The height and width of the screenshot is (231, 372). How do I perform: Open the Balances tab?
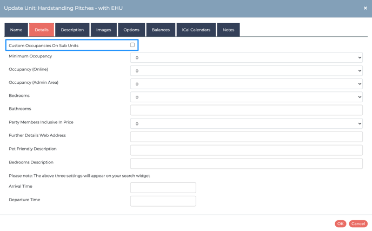click(x=161, y=30)
